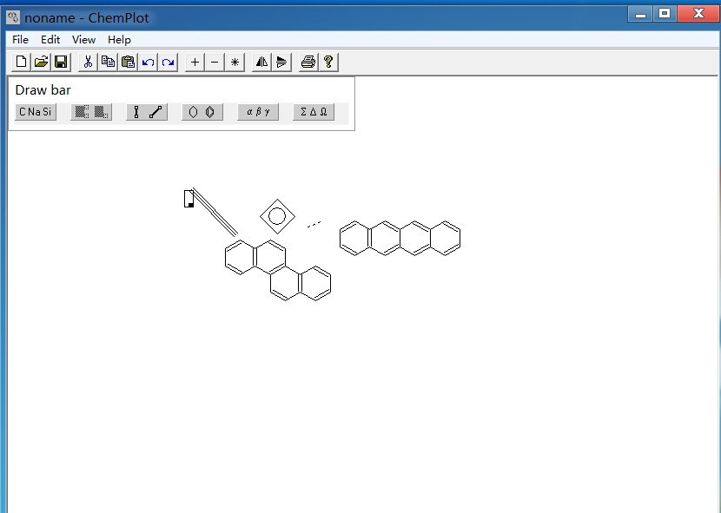Viewport: 721px width, 513px height.
Task: Redo the last undone action
Action: coord(168,62)
